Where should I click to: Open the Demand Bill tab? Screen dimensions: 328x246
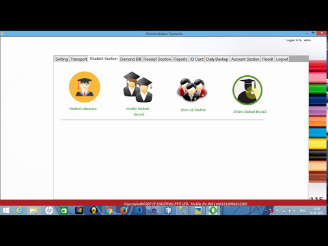(x=131, y=59)
